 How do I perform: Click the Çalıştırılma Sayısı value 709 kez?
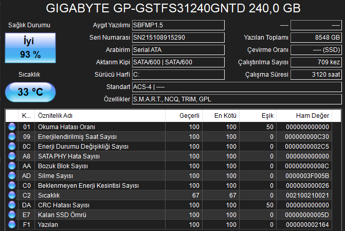tap(316, 62)
